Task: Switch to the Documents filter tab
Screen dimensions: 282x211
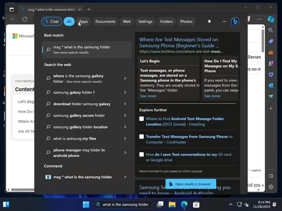Action: tap(105, 21)
